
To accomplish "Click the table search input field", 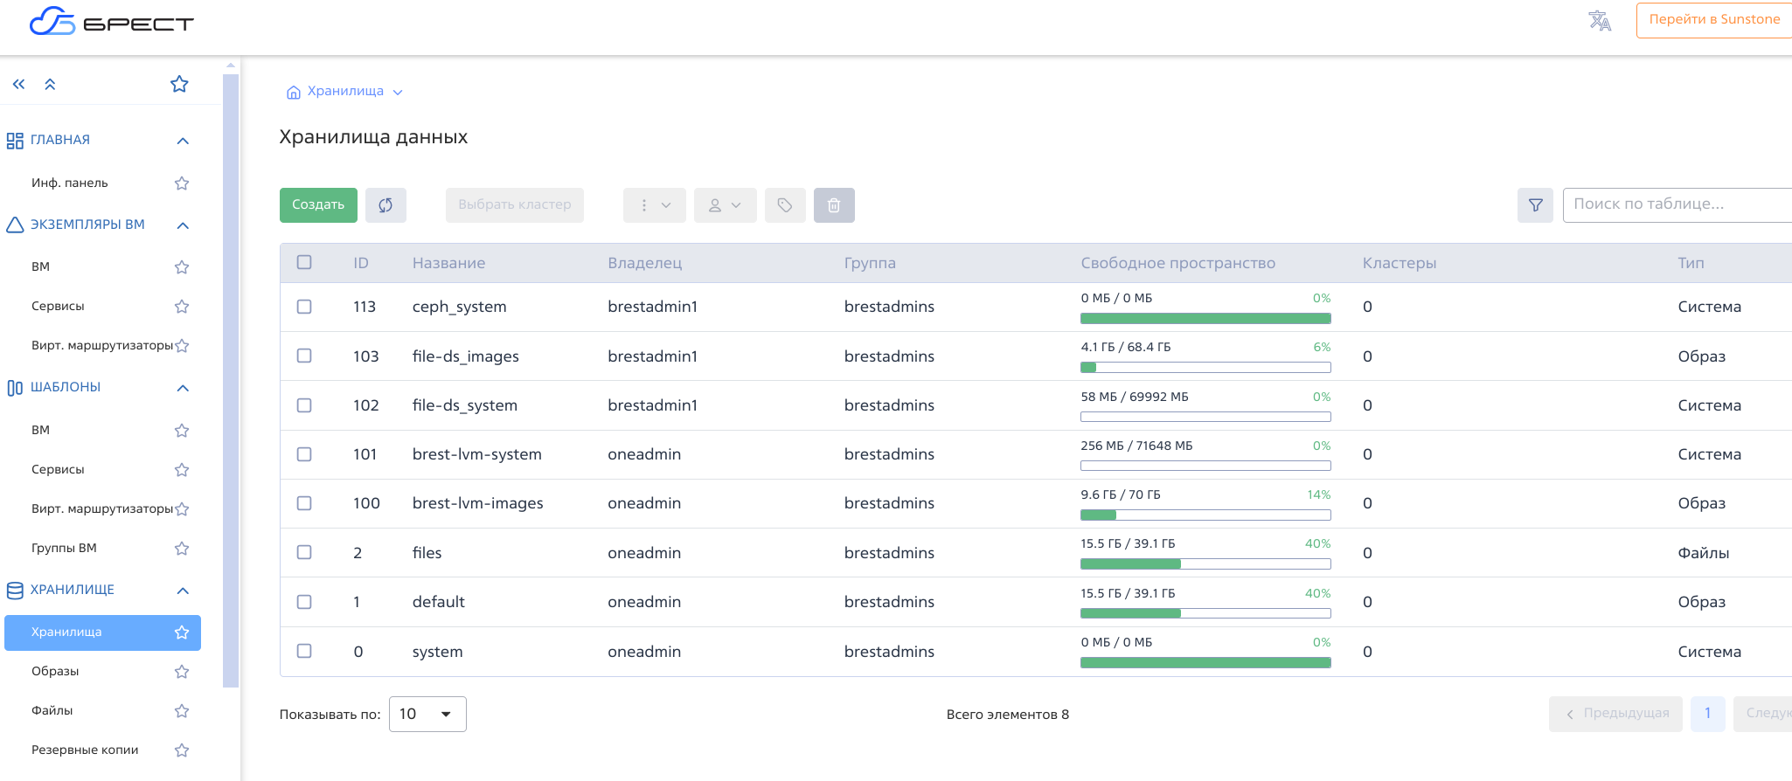I will 1674,204.
